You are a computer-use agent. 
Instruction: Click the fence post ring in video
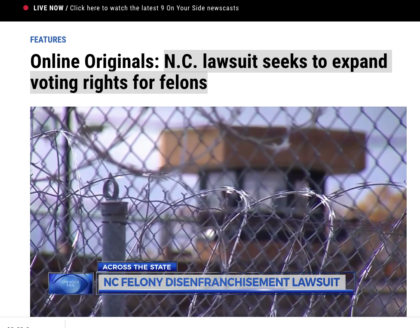click(x=111, y=188)
